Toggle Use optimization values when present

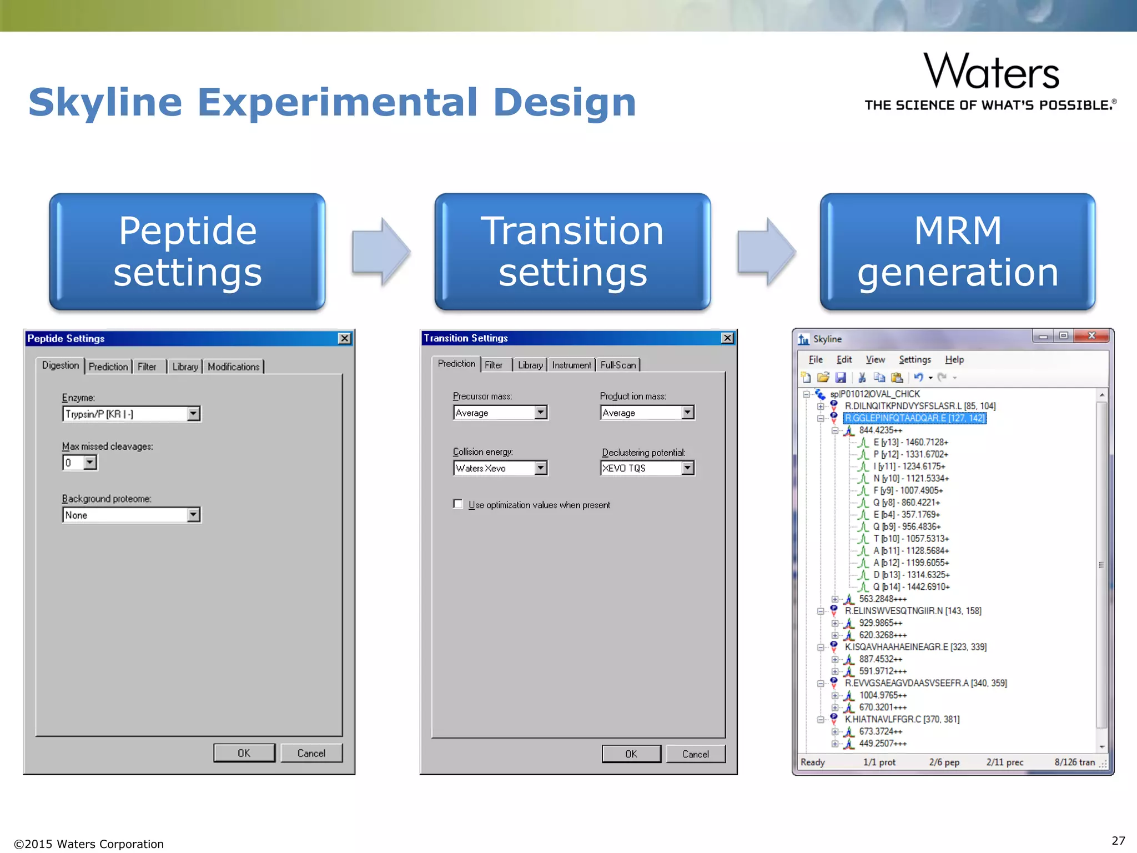coord(458,504)
